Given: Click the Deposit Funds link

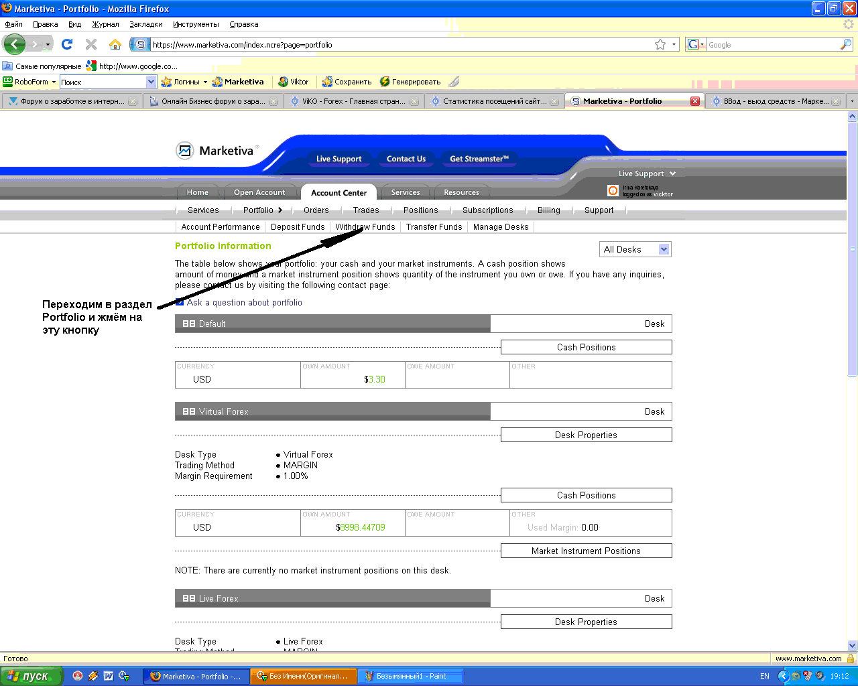Looking at the screenshot, I should pyautogui.click(x=298, y=227).
